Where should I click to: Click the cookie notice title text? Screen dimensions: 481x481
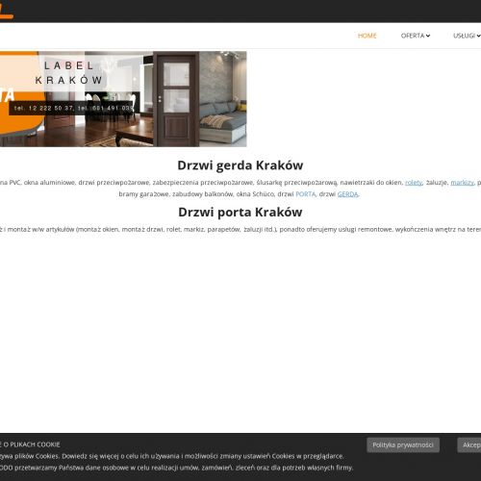point(30,444)
